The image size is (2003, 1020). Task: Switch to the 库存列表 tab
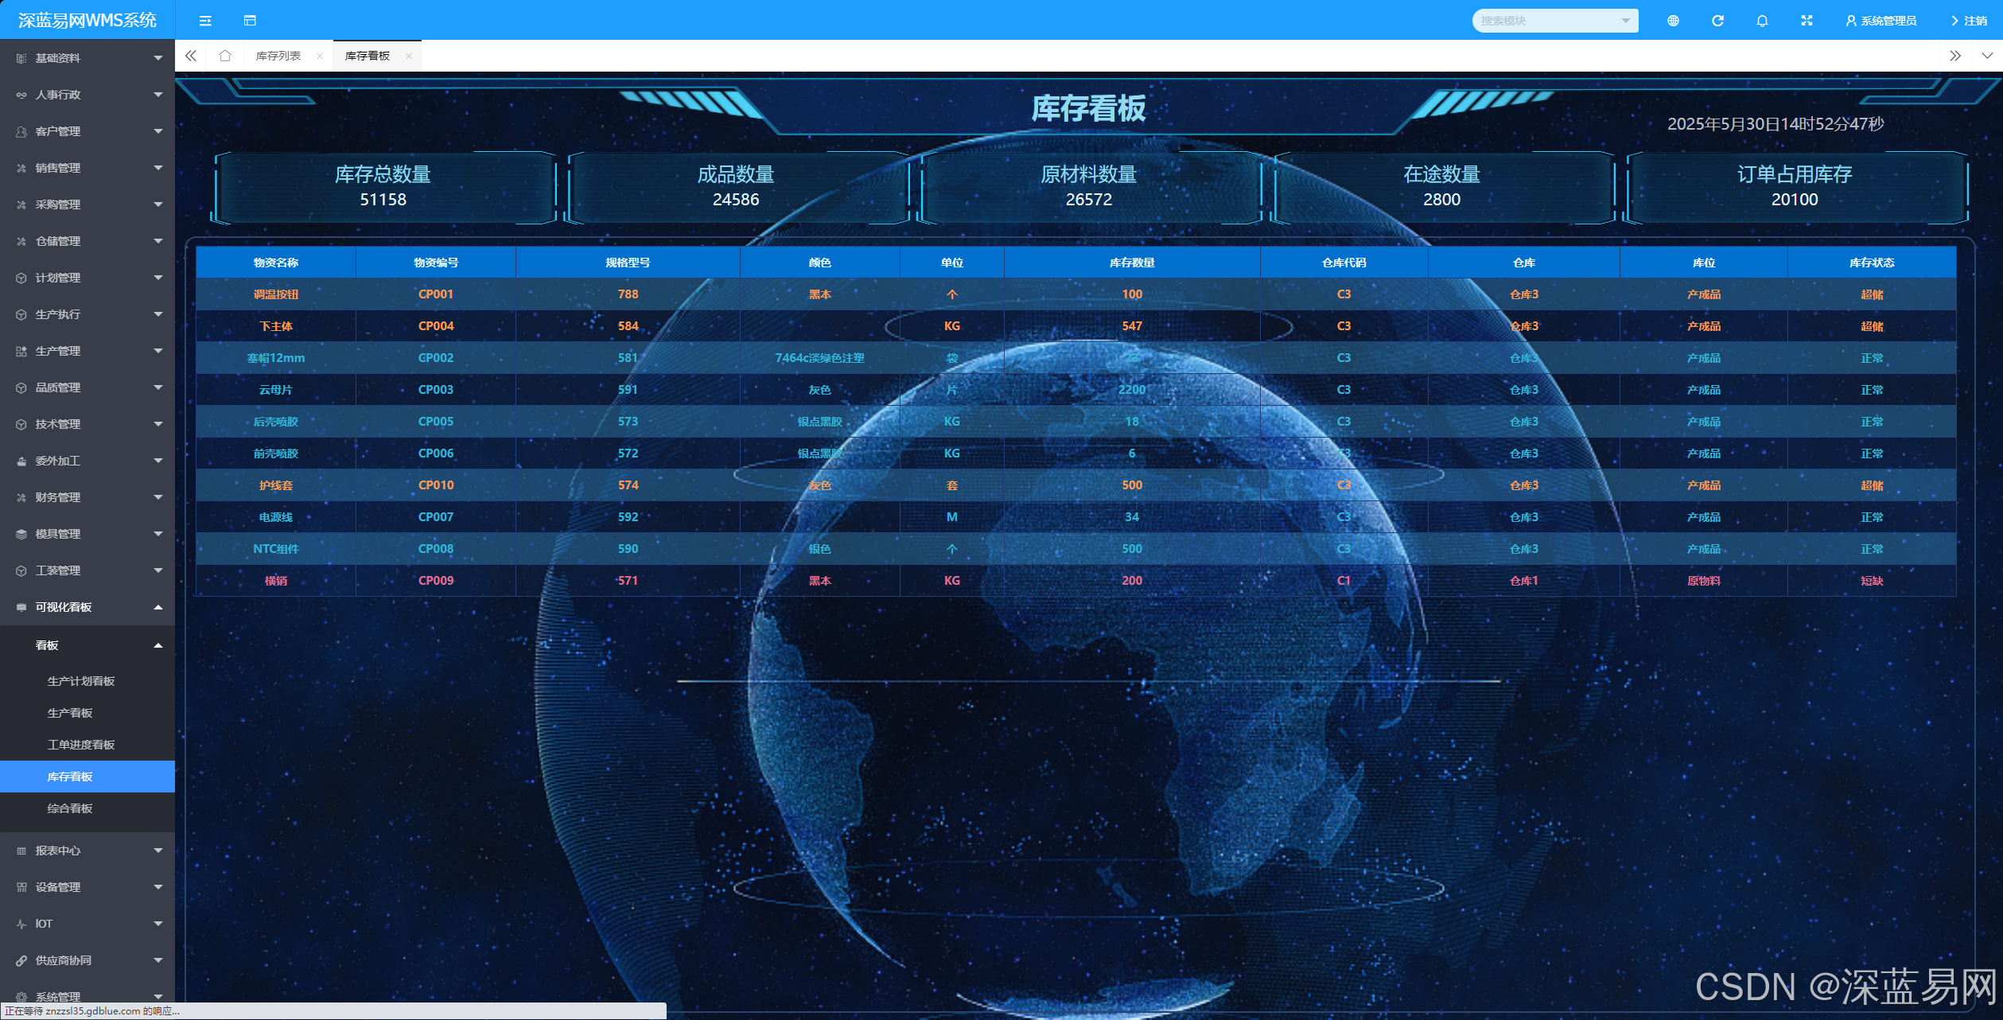tap(278, 56)
